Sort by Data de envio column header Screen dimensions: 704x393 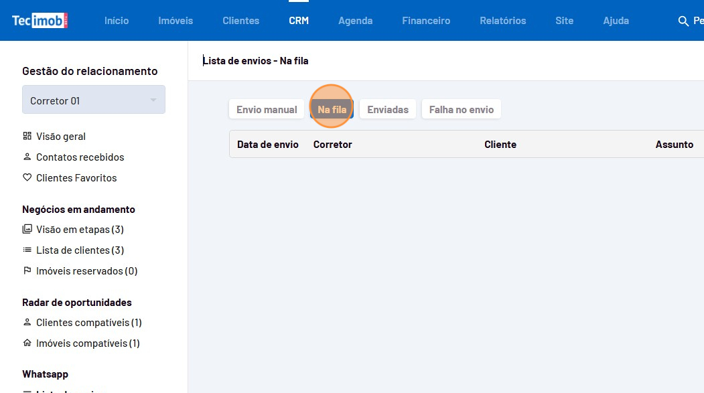click(x=268, y=144)
